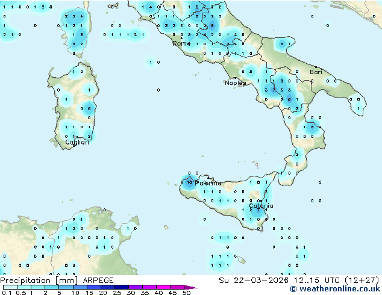Click the 45 legend scale label
Viewport: 382px width, 295px height.
point(172,293)
